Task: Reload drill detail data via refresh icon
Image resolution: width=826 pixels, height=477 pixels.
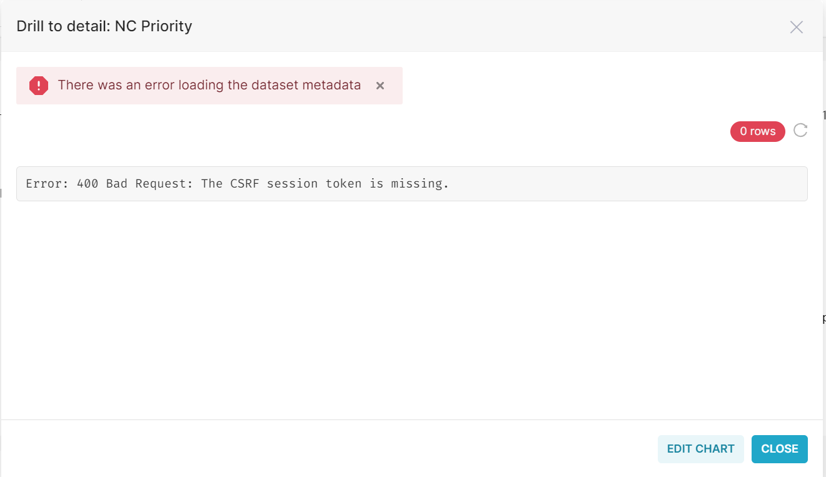Action: (800, 131)
